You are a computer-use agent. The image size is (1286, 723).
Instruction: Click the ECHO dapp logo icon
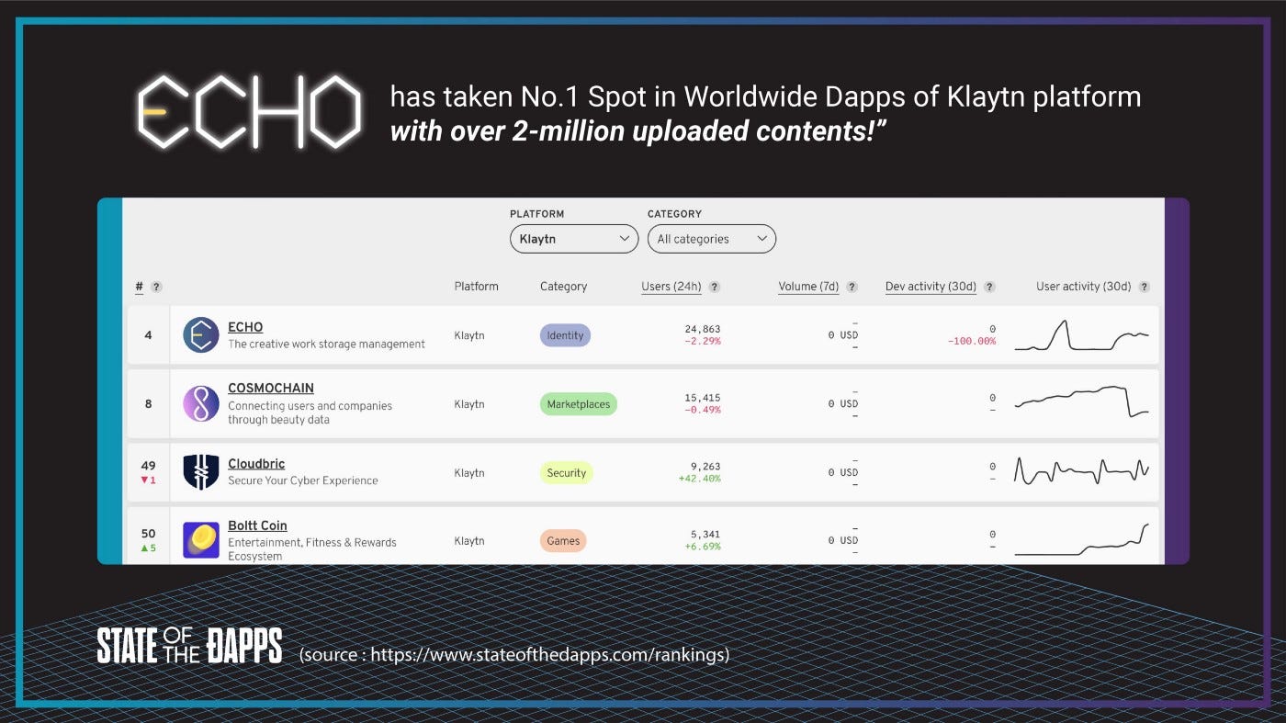[x=200, y=335]
